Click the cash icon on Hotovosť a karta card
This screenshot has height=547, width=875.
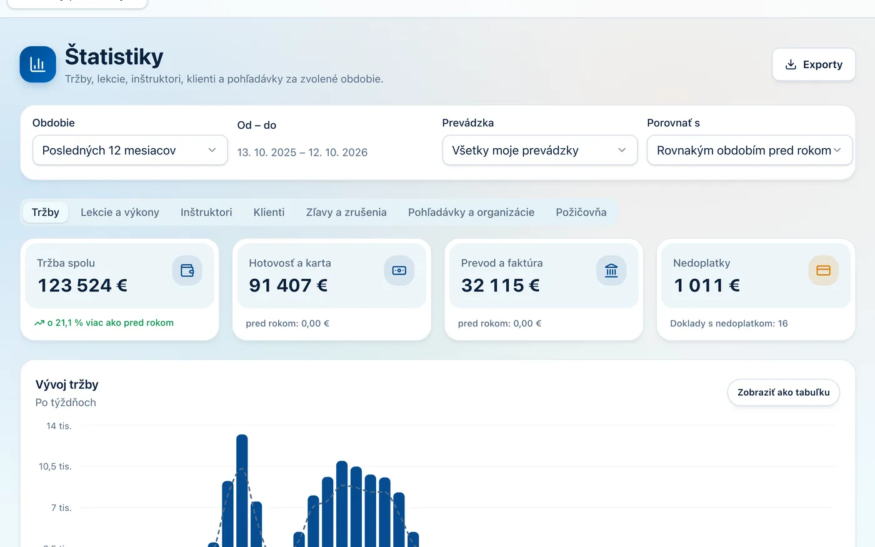(399, 271)
